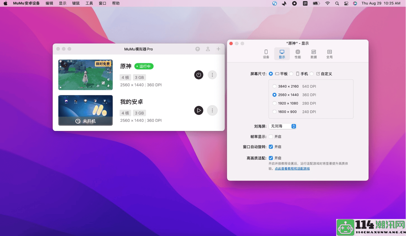Viewport: 406px width, 236px height.
Task: Power off the running 原神 device
Action: 199,75
